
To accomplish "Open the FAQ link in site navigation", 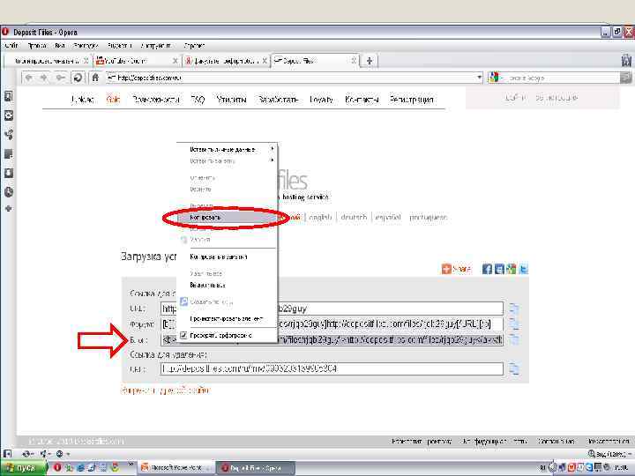I will pyautogui.click(x=198, y=99).
